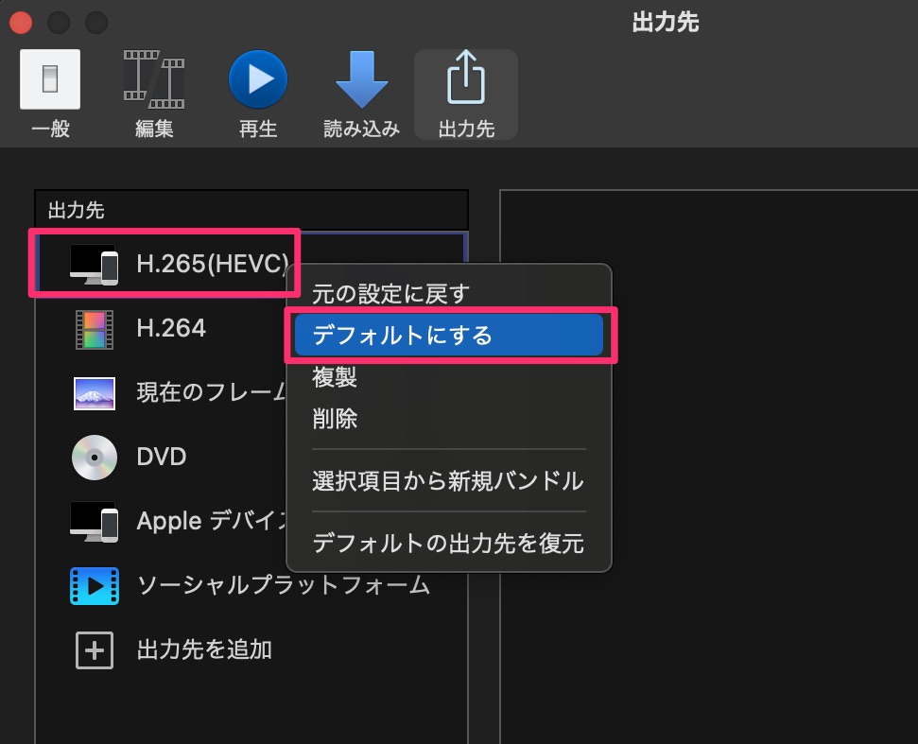Select the H.265(HEVC) destination text
This screenshot has height=744, width=918.
pos(213,264)
